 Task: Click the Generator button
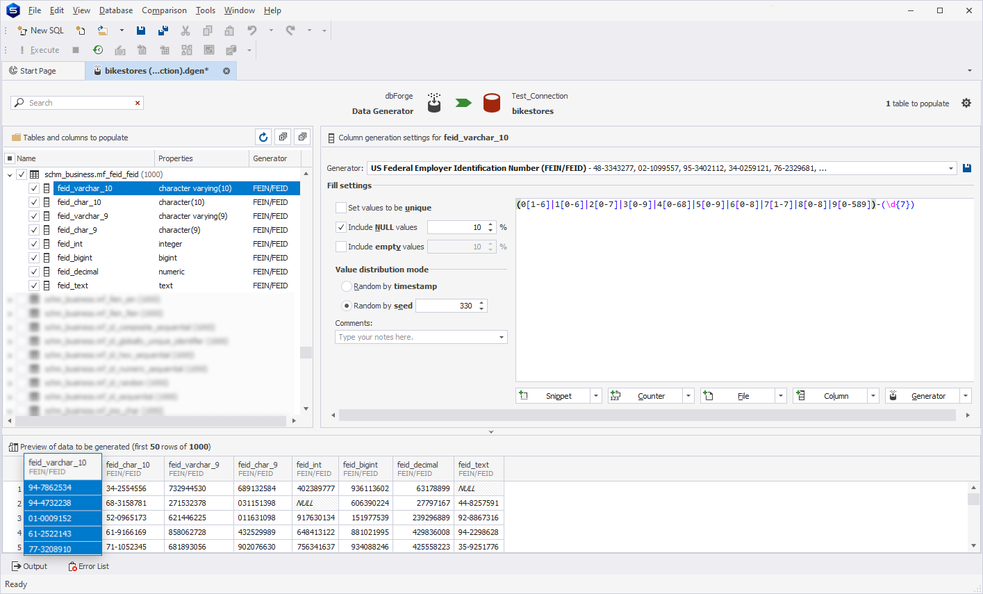923,395
